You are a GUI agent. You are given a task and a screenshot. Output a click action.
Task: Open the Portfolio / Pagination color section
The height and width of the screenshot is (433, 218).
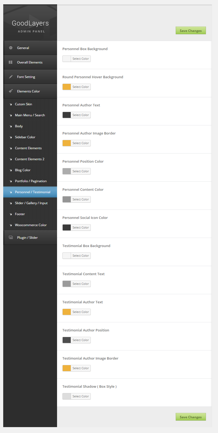31,181
